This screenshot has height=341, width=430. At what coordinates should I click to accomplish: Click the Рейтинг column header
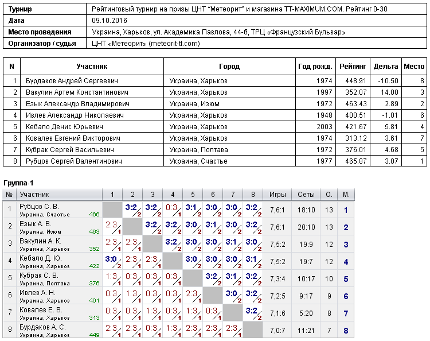[353, 67]
